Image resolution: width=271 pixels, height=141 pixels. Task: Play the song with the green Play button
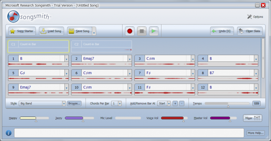pyautogui.click(x=154, y=31)
